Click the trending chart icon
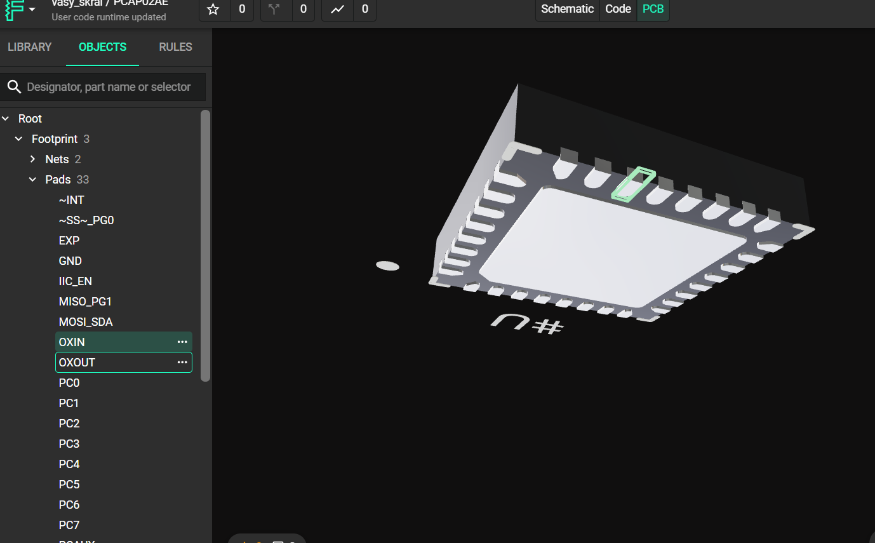875x543 pixels. (337, 10)
